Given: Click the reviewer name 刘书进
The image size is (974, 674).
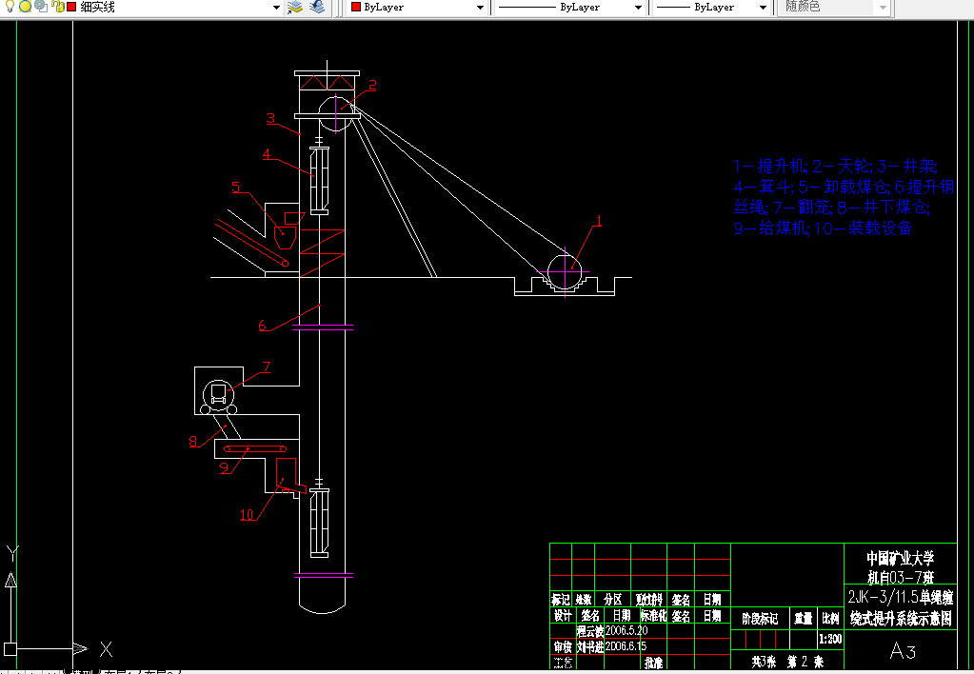Looking at the screenshot, I should tap(590, 646).
